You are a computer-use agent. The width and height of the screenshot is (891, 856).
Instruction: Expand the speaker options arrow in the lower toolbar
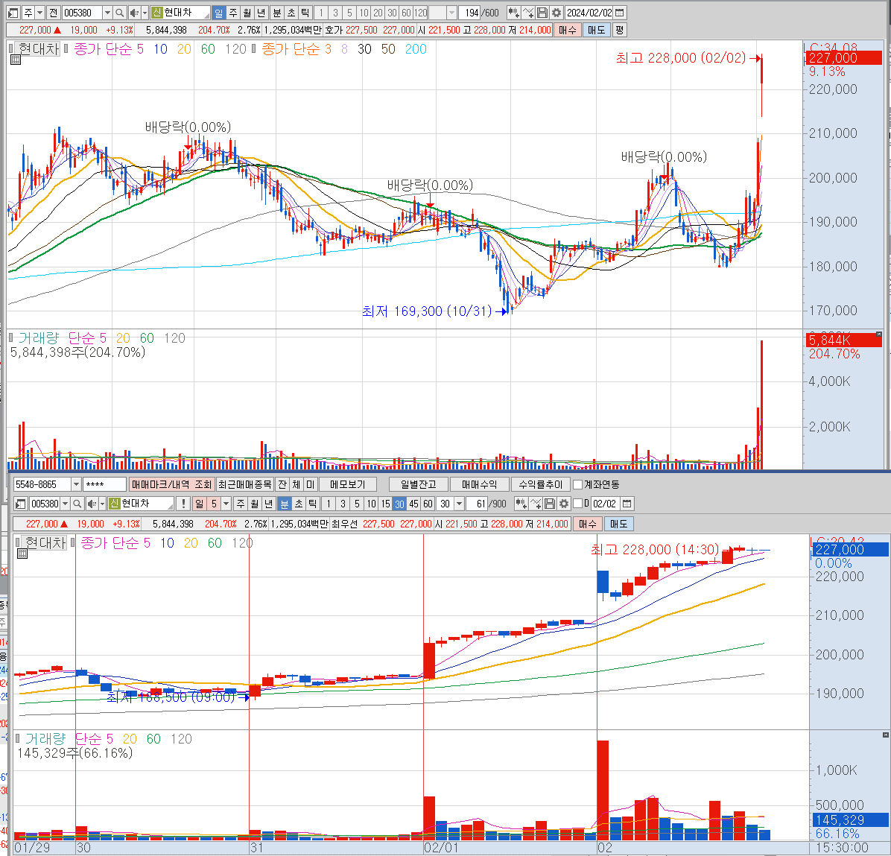[102, 504]
